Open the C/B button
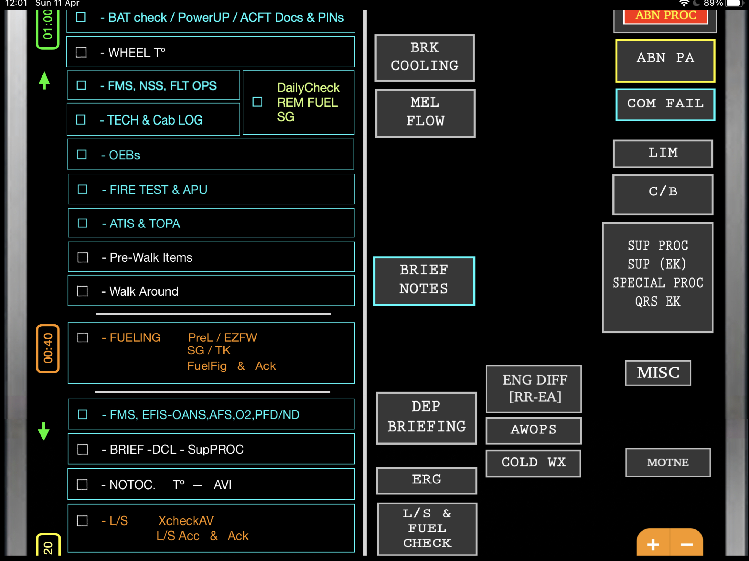 (x=663, y=194)
